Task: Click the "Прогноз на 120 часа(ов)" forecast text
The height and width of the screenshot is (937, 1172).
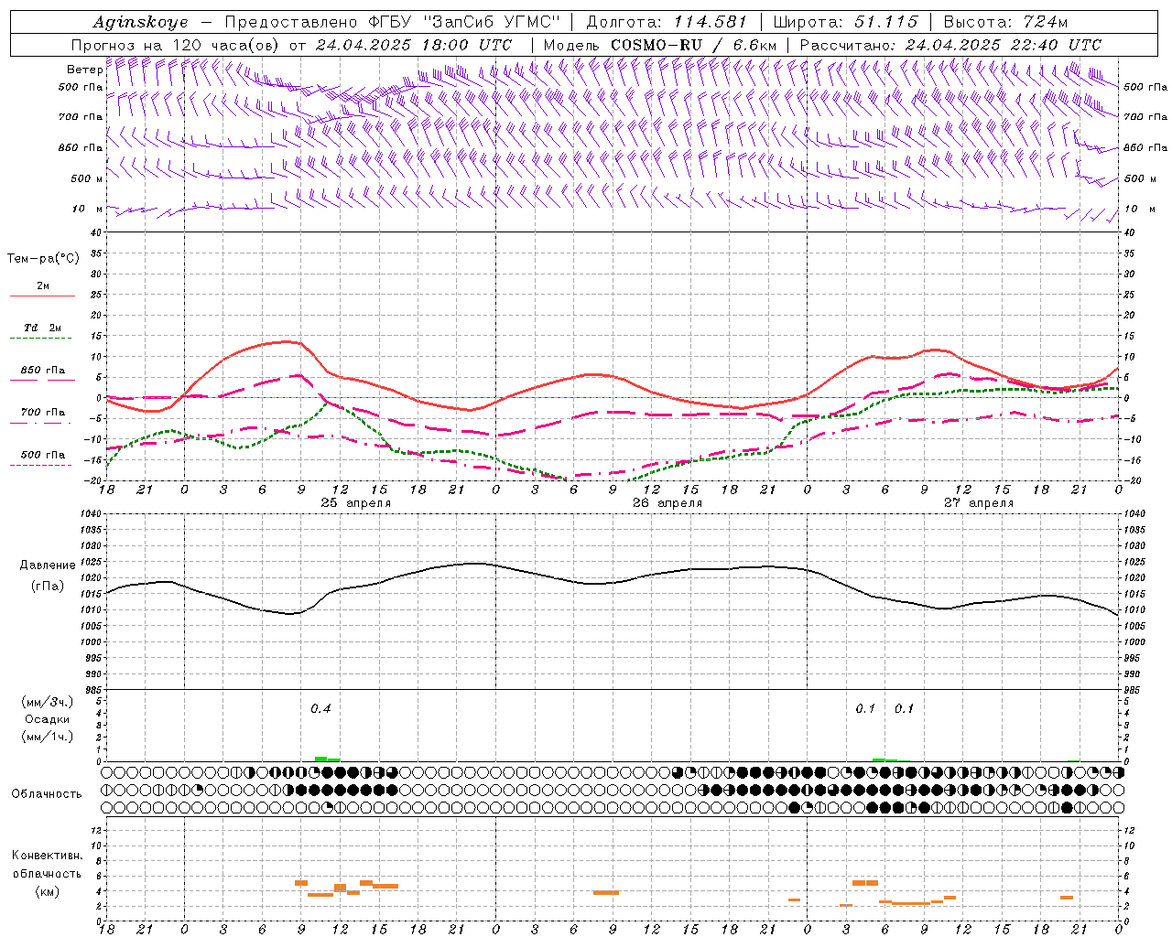Action: [x=176, y=45]
